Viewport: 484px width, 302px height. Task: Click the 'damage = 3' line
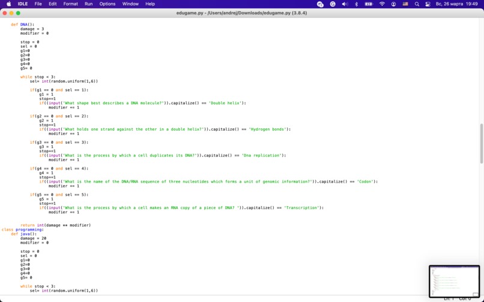tap(32, 29)
